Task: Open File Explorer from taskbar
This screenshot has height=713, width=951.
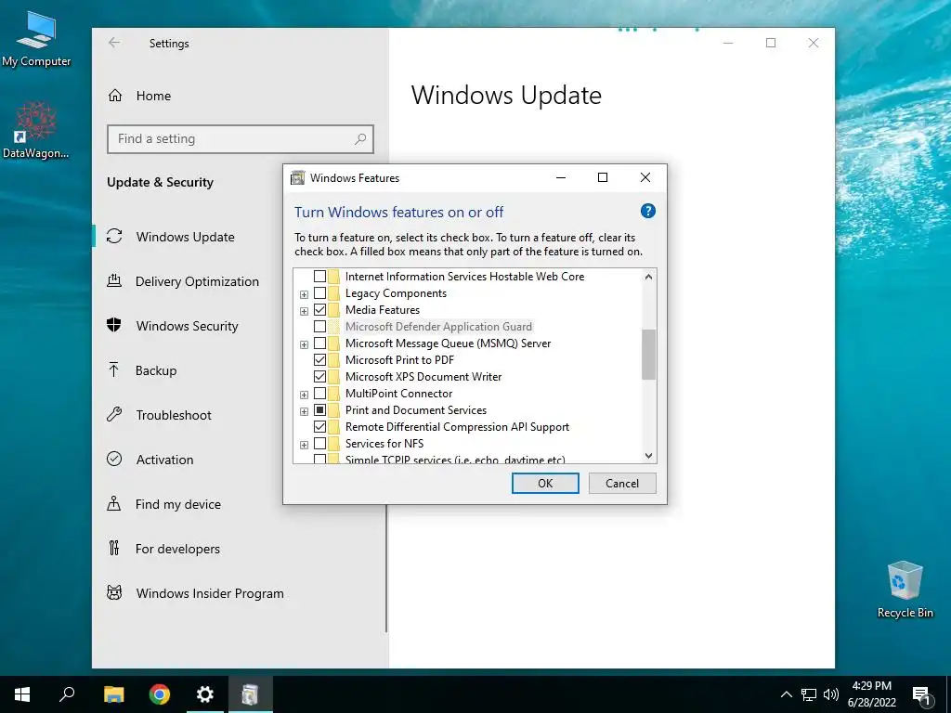Action: pos(114,694)
